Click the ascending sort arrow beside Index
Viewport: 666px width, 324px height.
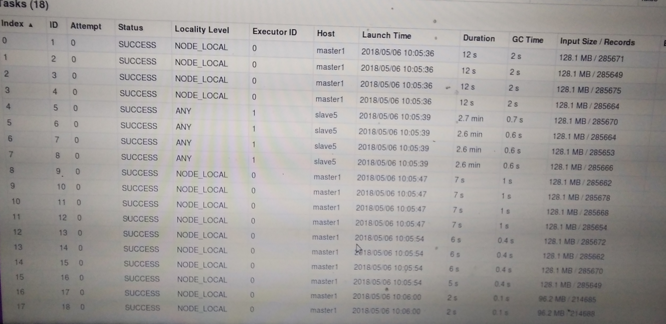coord(31,24)
